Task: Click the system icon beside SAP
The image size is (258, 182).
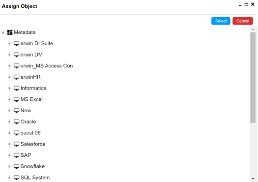Action: coord(16,155)
